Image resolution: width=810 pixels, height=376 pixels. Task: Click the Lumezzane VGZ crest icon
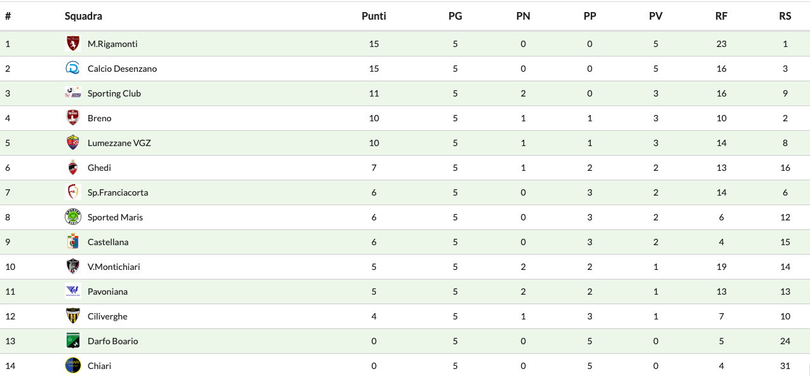(x=73, y=143)
